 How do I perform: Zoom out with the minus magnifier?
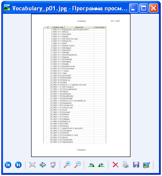pyautogui.click(x=77, y=165)
